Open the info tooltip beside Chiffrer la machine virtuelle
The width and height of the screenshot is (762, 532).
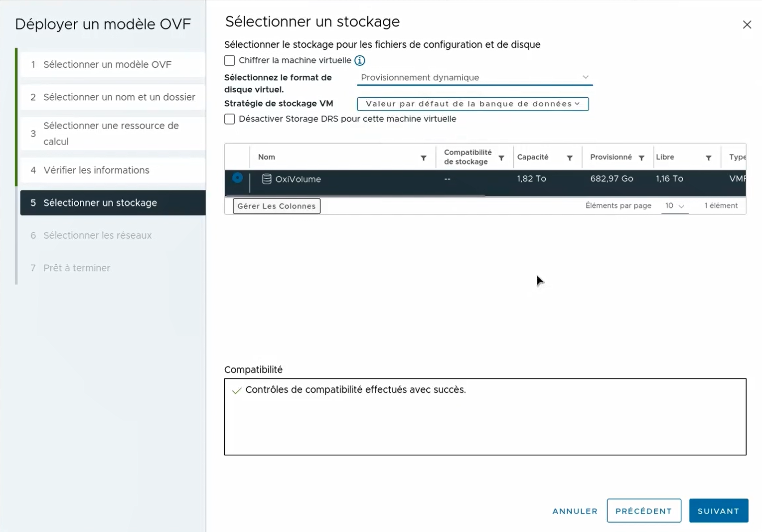point(359,60)
